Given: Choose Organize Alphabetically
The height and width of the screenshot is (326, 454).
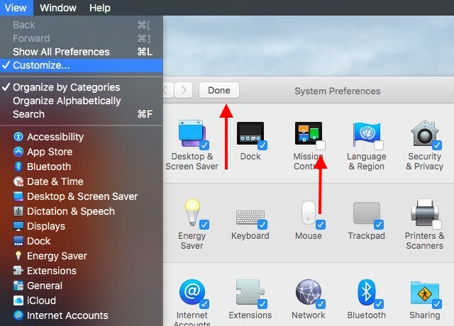Looking at the screenshot, I should tap(82, 101).
